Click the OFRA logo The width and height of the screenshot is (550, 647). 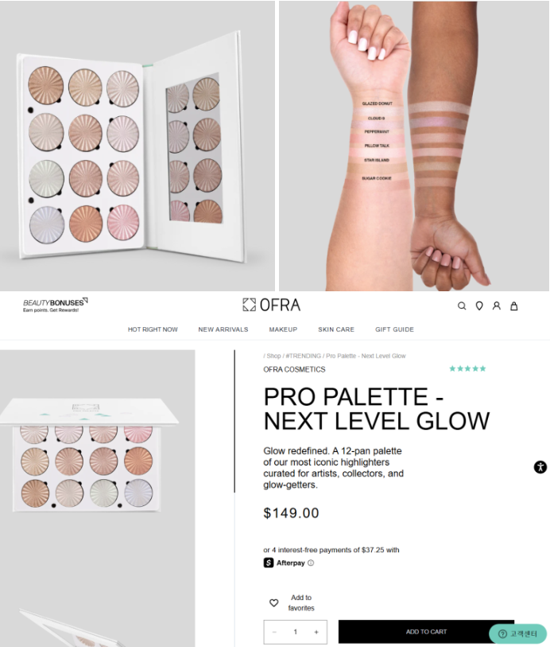(272, 305)
